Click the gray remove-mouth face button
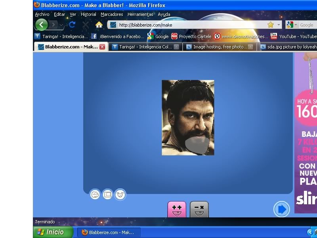Screen dimensions: 317x238 199,209
